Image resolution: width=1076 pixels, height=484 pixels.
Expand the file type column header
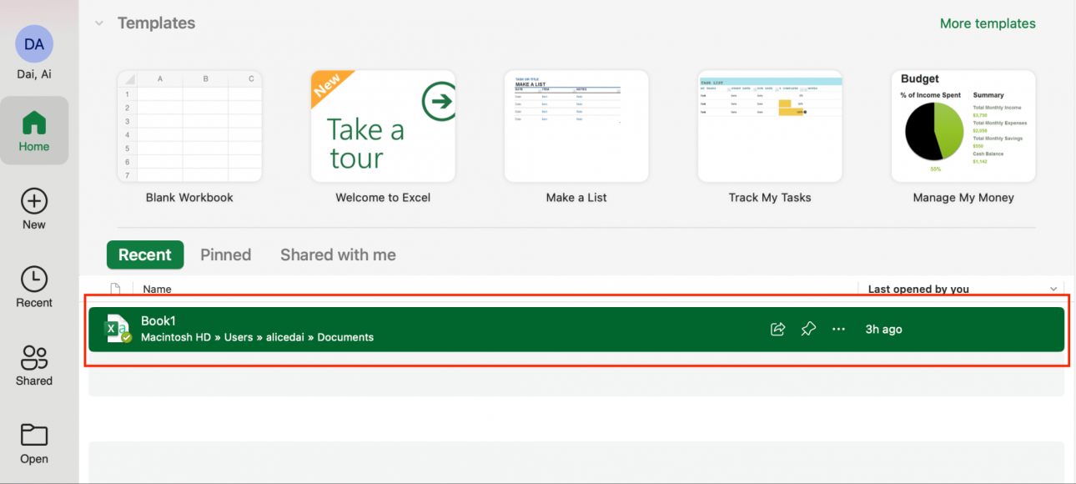pyautogui.click(x=115, y=289)
